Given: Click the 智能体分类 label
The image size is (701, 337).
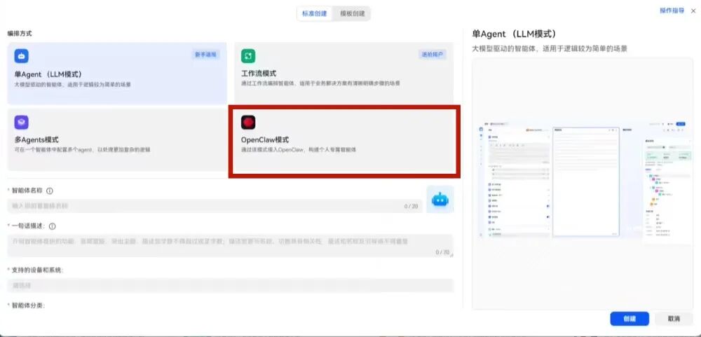Looking at the screenshot, I should click(x=28, y=305).
